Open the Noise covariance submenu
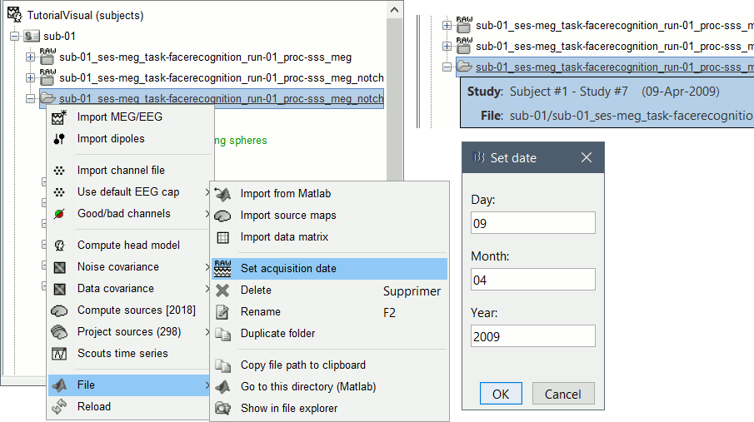Screen dimensions: 754x422 117,267
